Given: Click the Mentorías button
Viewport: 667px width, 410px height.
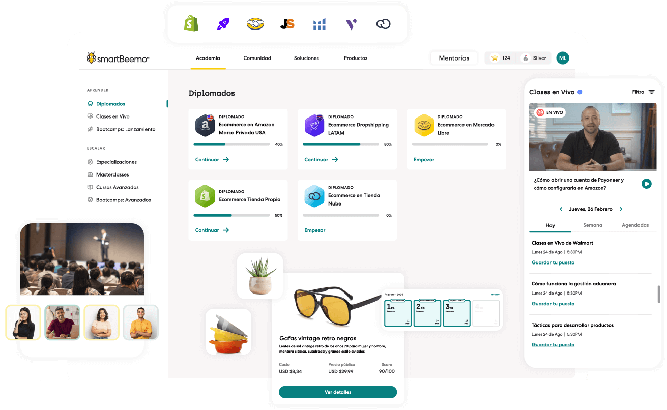Looking at the screenshot, I should [454, 58].
